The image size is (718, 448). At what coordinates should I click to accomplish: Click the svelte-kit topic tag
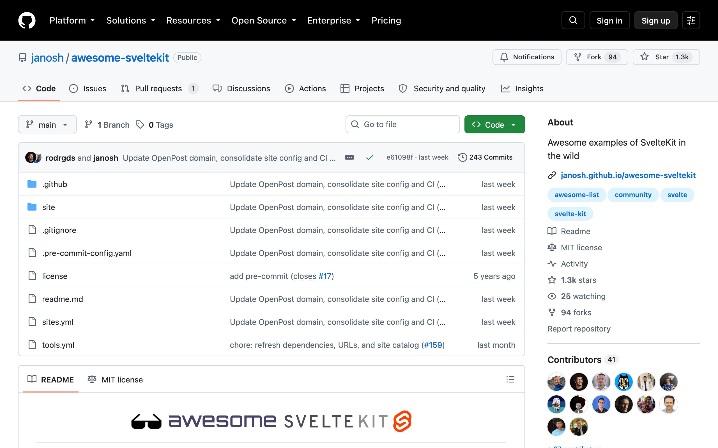pyautogui.click(x=570, y=214)
